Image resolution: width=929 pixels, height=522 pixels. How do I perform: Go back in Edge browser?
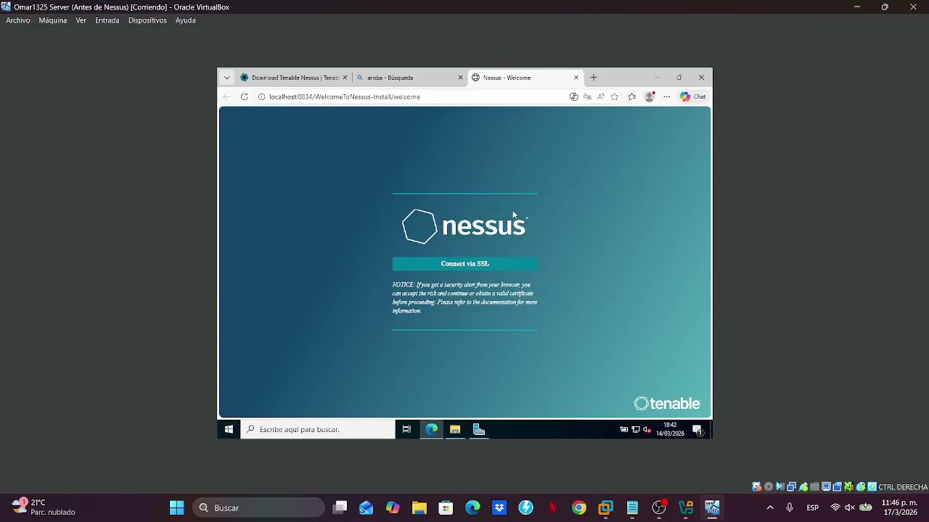click(x=227, y=96)
